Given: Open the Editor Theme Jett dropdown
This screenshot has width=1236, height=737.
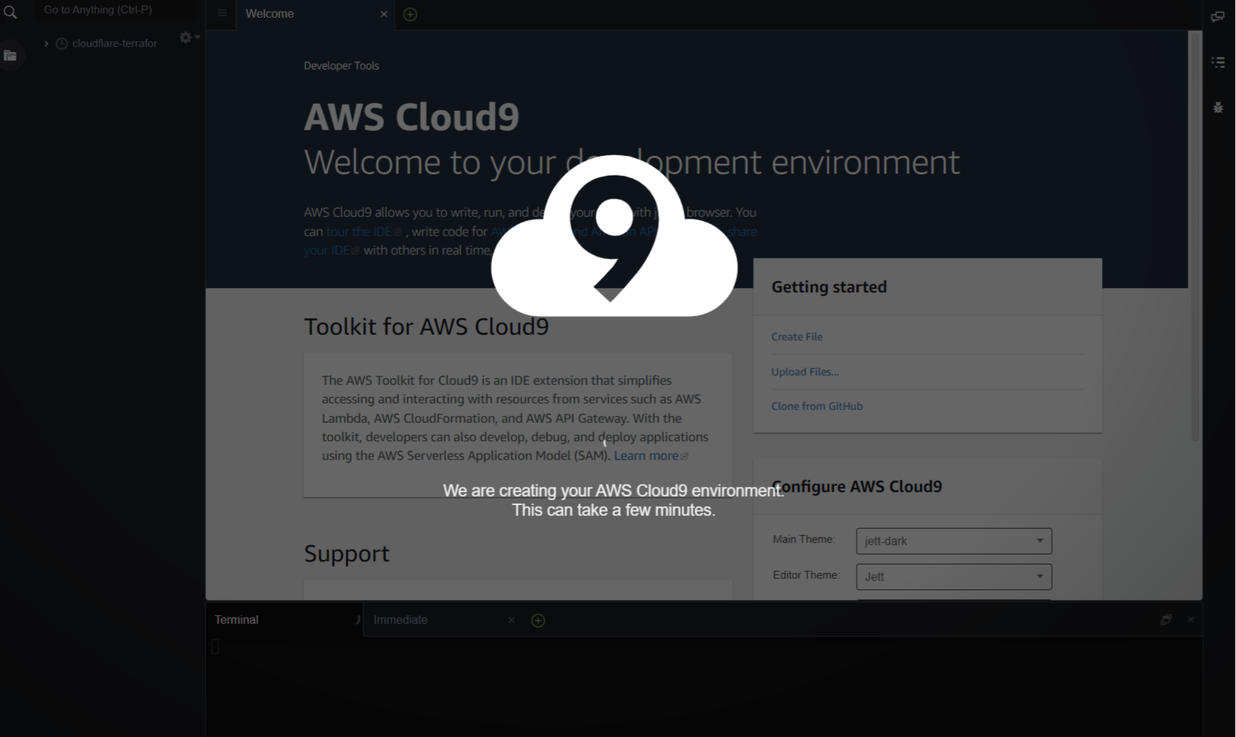Looking at the screenshot, I should (x=953, y=577).
